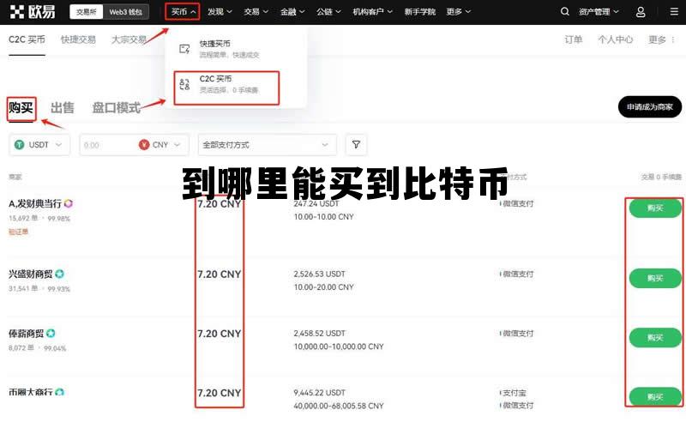Open merchant 兴盛财商贸

(31, 274)
